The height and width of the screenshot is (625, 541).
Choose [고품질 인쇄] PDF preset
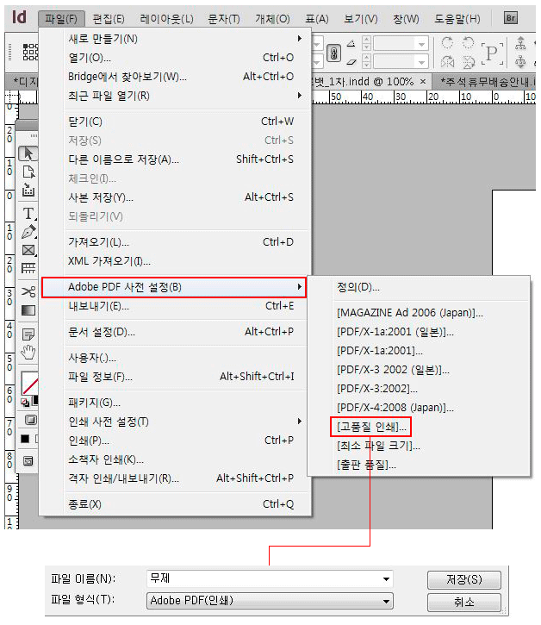pyautogui.click(x=371, y=426)
